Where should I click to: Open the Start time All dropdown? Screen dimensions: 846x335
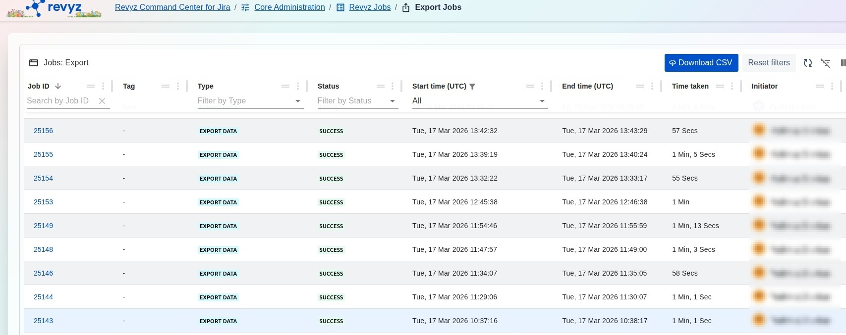[542, 101]
